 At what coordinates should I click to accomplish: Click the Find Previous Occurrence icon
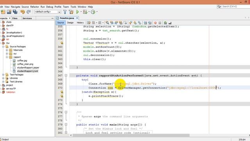[112, 23]
